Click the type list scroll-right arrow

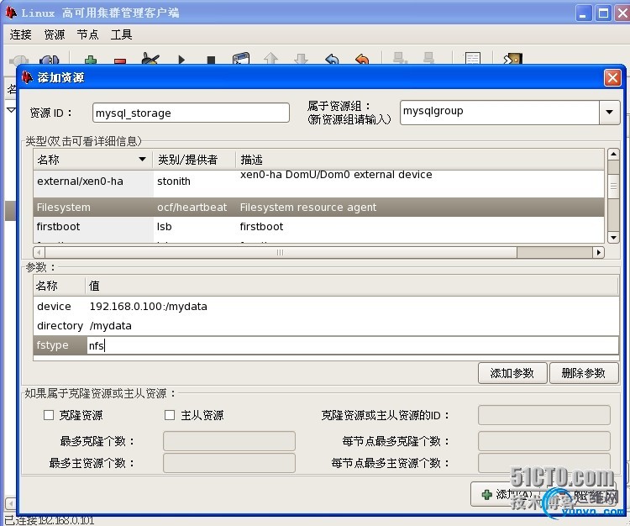point(599,252)
